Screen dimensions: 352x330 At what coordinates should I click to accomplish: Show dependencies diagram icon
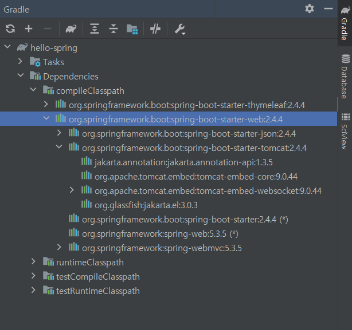coord(132,29)
